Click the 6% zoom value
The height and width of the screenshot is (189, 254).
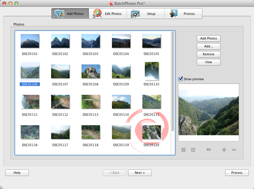pos(209,150)
